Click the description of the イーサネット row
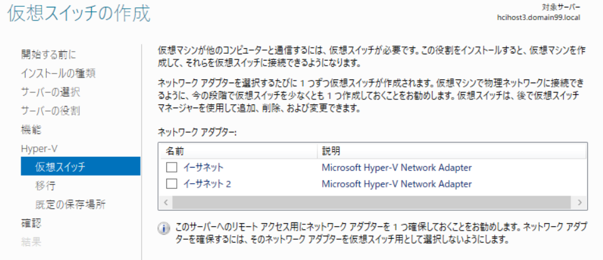This screenshot has width=603, height=260. coord(397,167)
